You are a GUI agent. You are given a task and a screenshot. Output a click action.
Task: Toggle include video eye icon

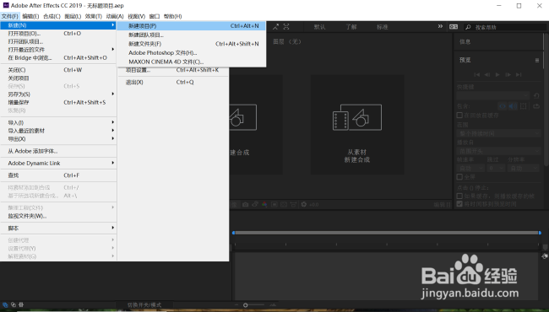(x=503, y=106)
